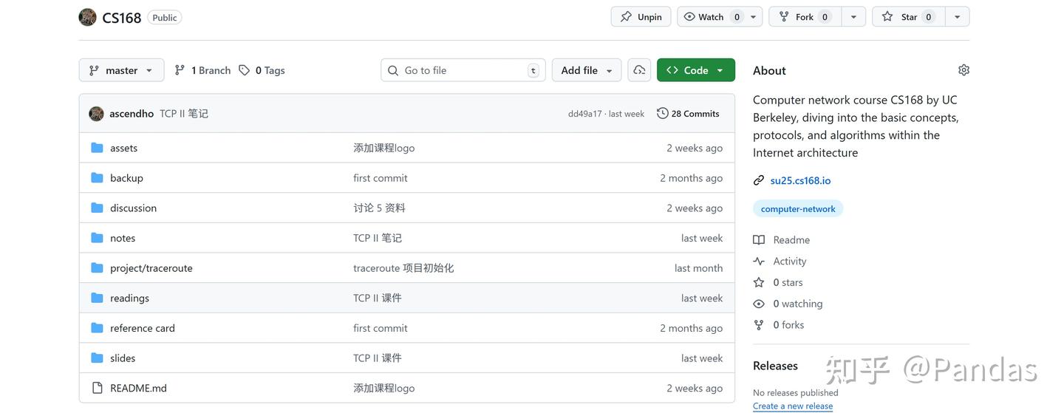This screenshot has width=1064, height=413.
Task: Open the 0 forks sidebar link
Action: (788, 325)
